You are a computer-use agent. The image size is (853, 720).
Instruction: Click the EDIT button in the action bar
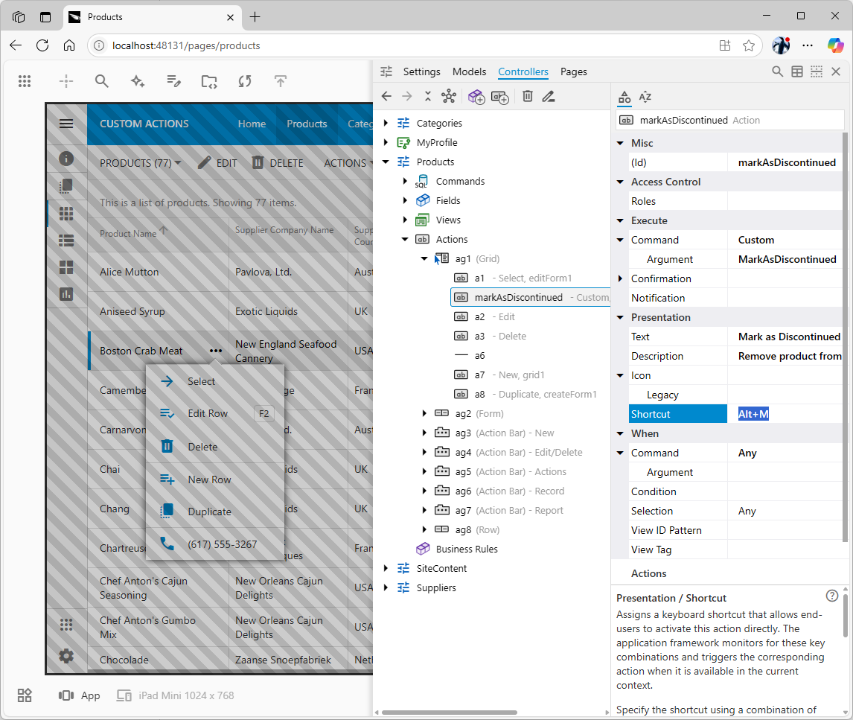(x=217, y=163)
